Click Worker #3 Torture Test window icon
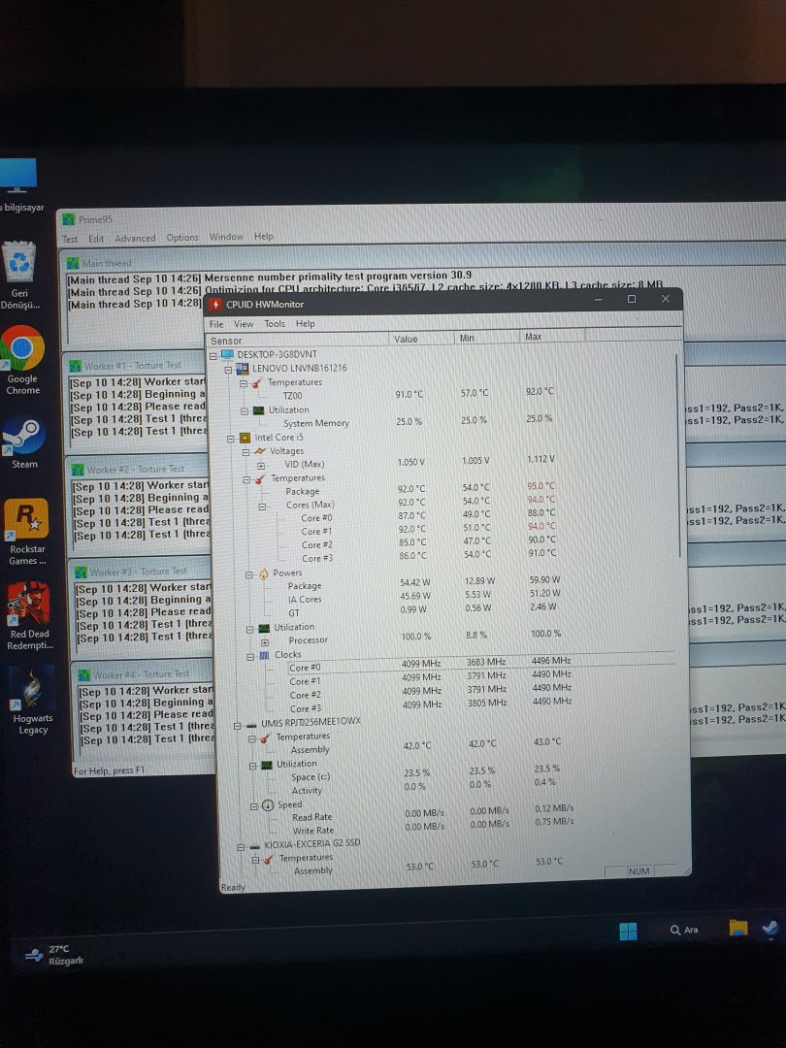786x1048 pixels. click(81, 573)
